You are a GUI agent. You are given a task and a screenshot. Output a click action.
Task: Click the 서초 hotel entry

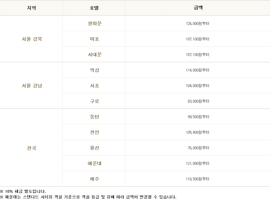pyautogui.click(x=94, y=85)
